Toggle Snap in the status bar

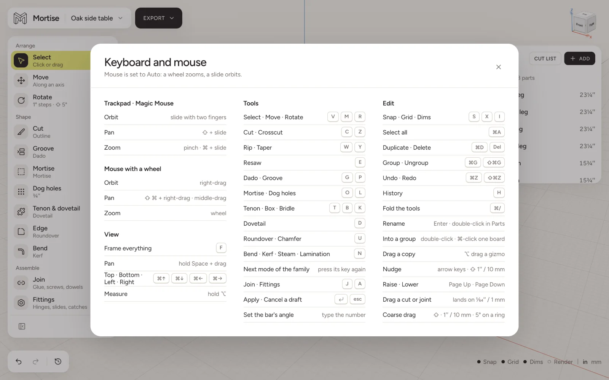click(487, 362)
